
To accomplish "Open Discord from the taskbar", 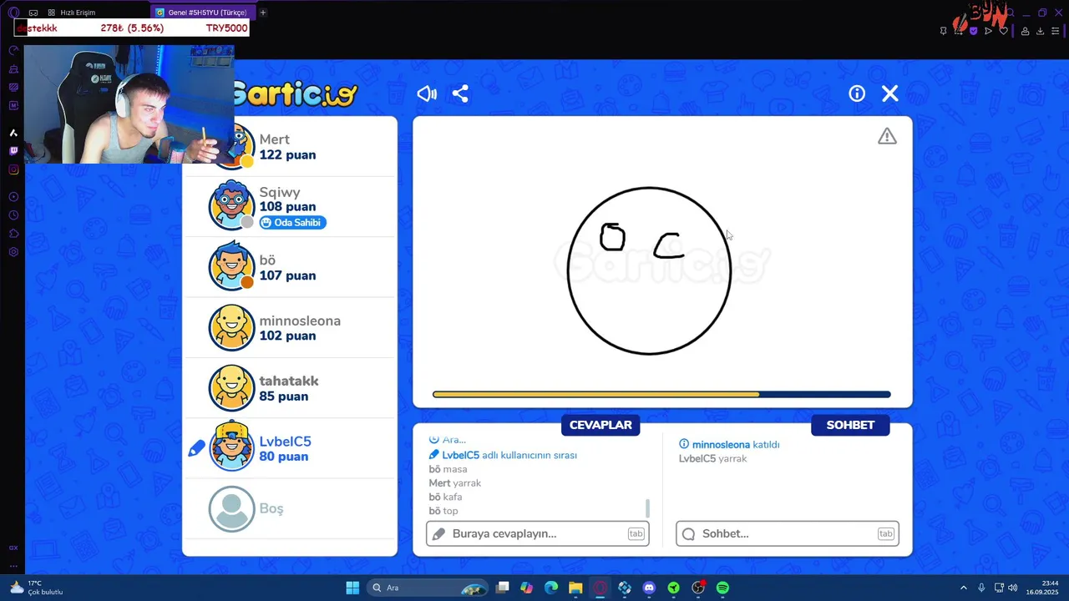I will pyautogui.click(x=649, y=588).
